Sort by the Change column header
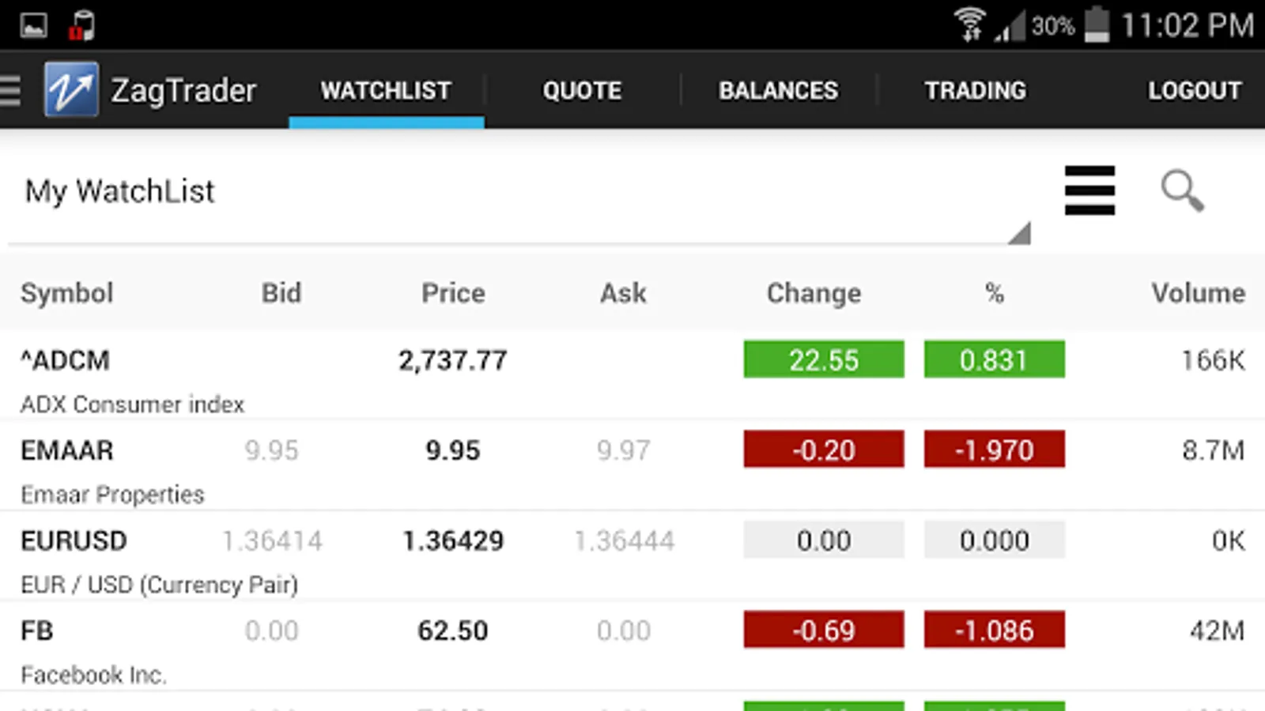The width and height of the screenshot is (1265, 711). pos(814,293)
